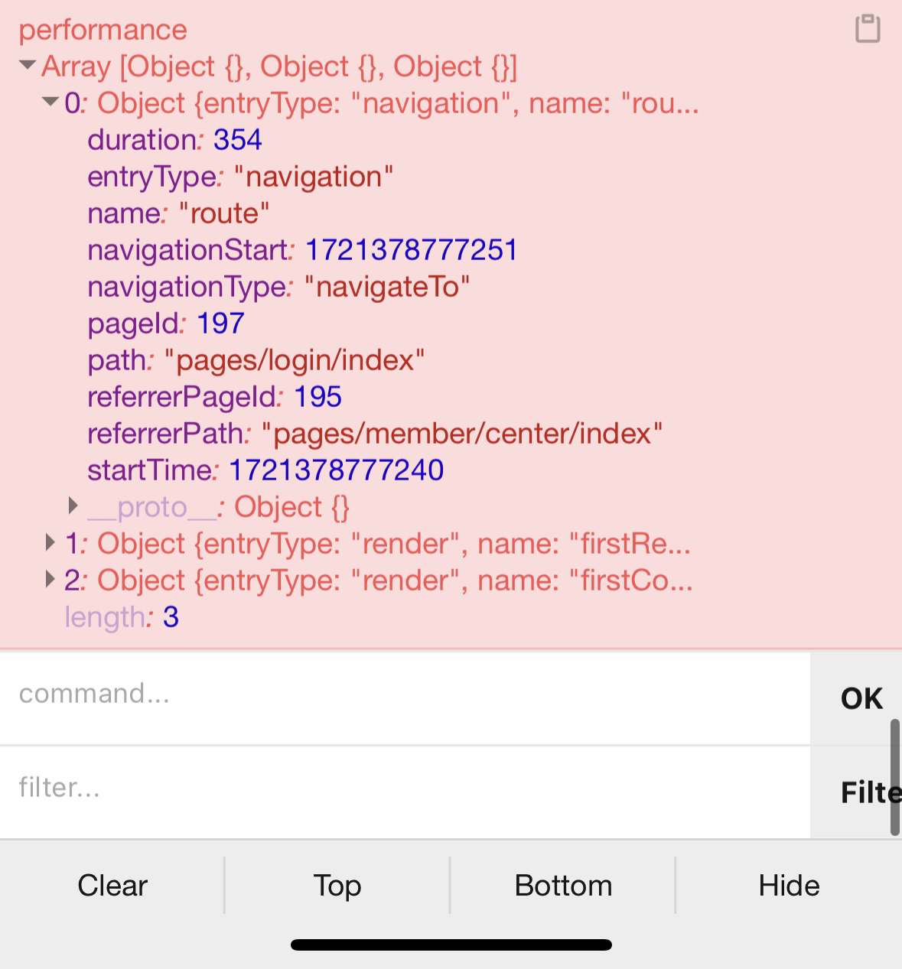Collapse the index 0 navigation Object
Viewport: 902px width, 969px height.
[x=51, y=102]
